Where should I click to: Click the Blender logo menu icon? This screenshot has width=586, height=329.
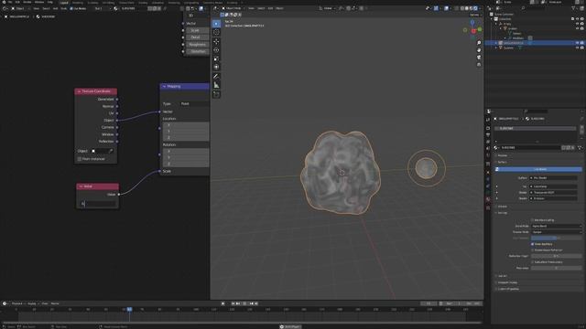pos(4,2)
